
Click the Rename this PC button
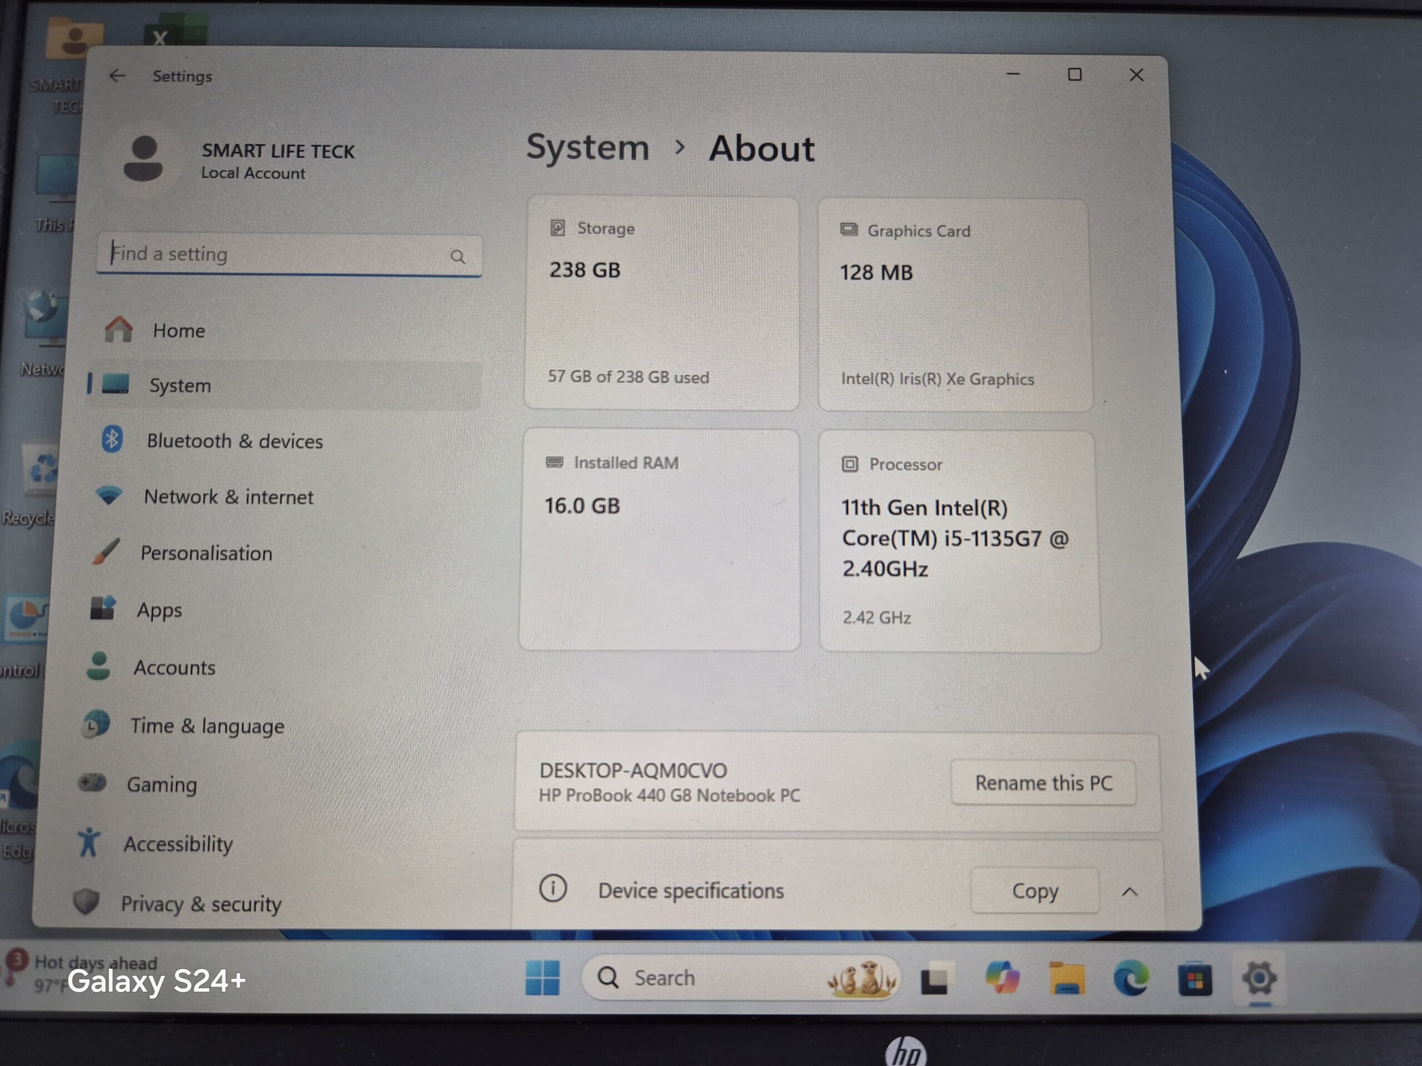[x=1043, y=783]
